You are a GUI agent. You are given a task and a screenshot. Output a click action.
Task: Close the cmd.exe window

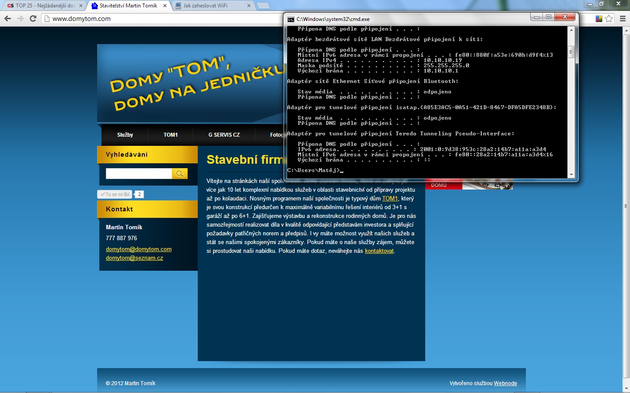[565, 17]
